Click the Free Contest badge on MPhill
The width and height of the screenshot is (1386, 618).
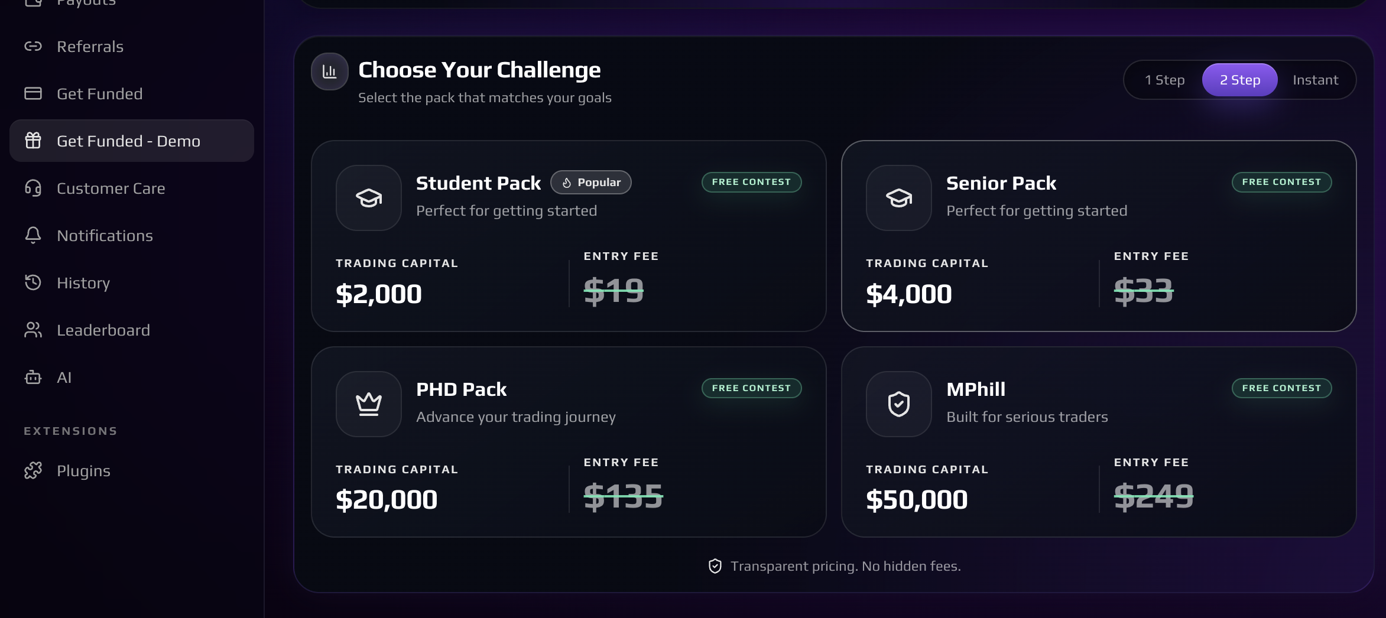1281,388
